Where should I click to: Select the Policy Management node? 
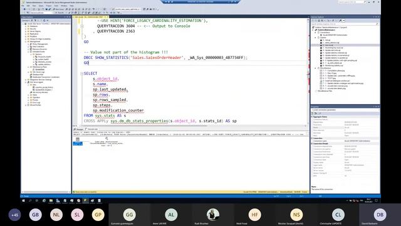coord(40,44)
